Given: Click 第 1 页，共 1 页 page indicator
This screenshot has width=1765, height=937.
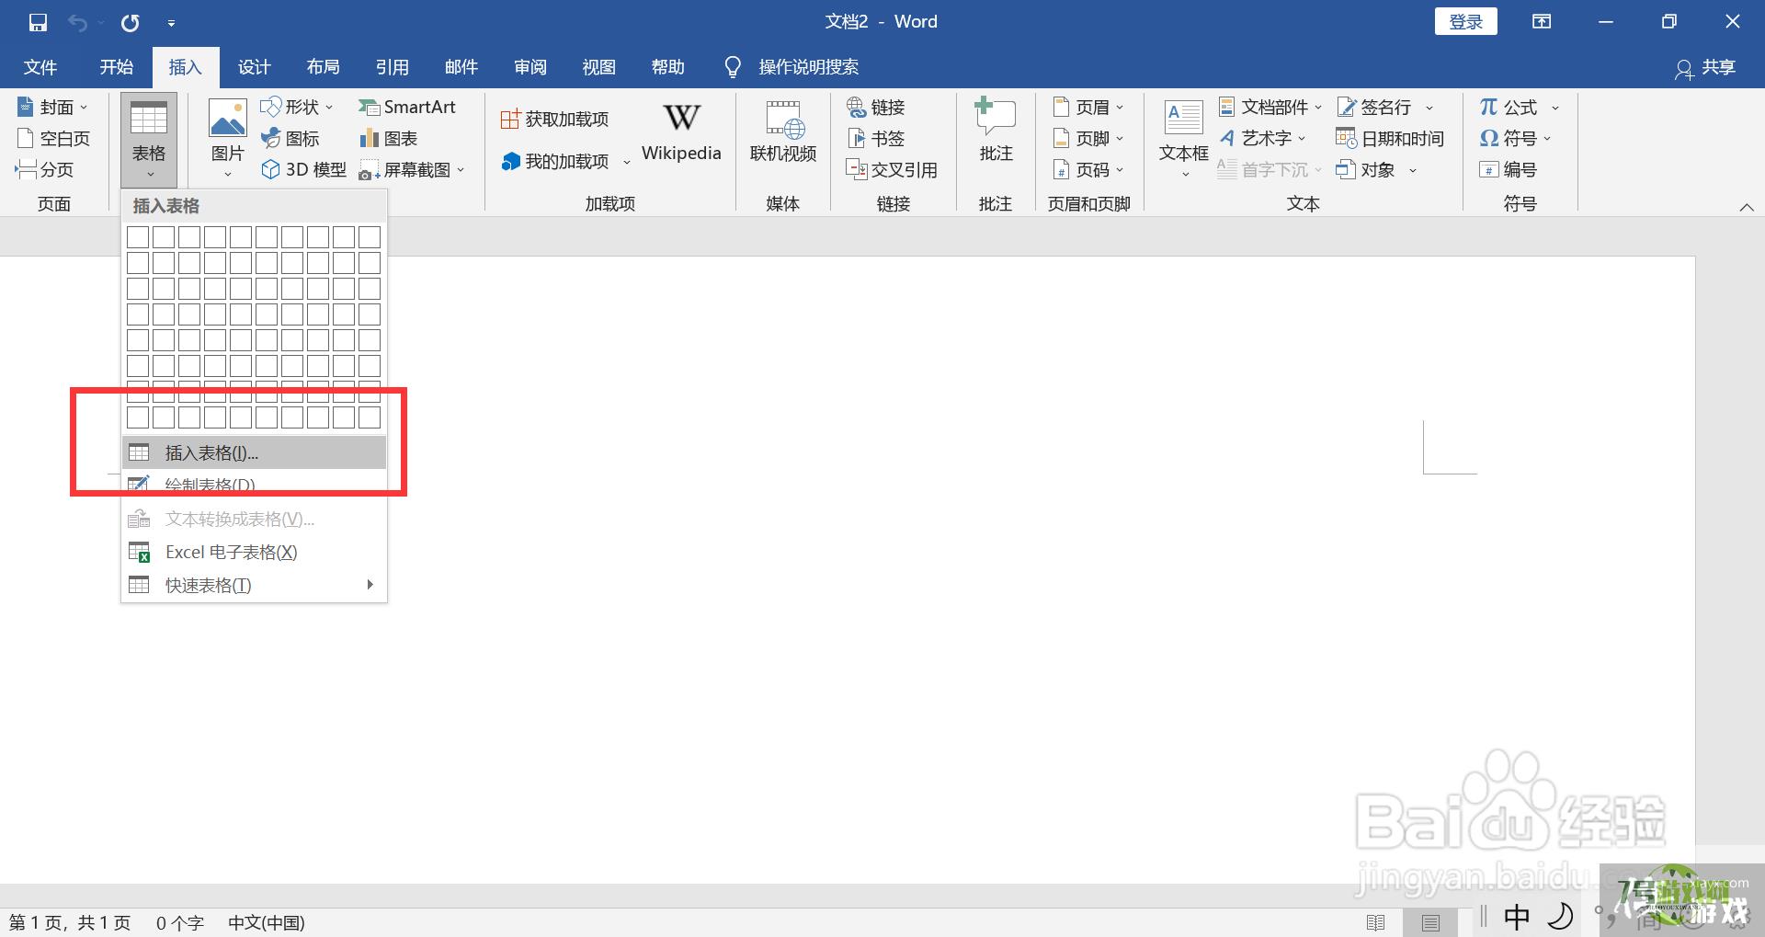Looking at the screenshot, I should [x=70, y=922].
